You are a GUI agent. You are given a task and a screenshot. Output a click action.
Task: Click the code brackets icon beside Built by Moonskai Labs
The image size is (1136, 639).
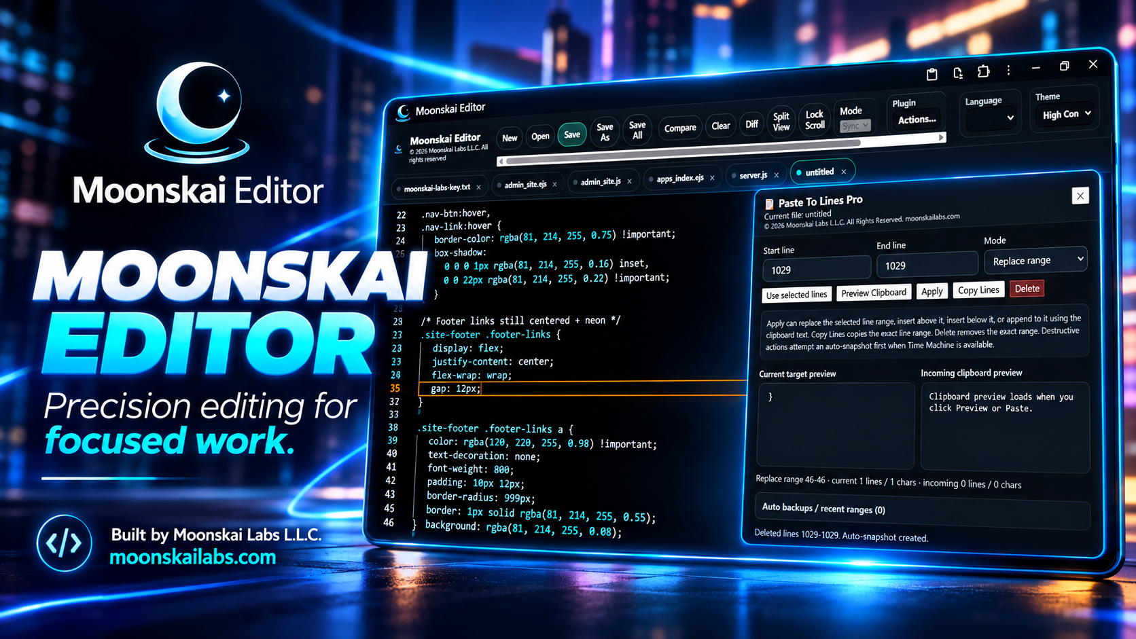(x=64, y=543)
